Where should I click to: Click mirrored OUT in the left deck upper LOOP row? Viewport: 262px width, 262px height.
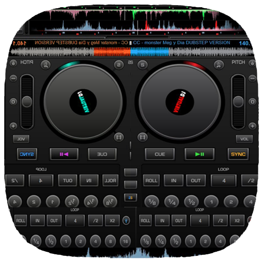(68, 181)
